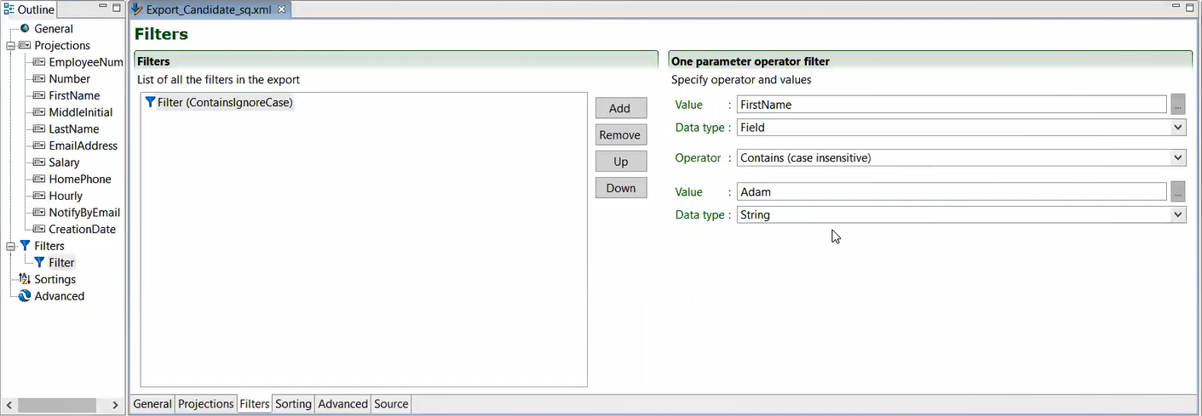Click the Adam value input field
This screenshot has width=1202, height=416.
[x=951, y=192]
